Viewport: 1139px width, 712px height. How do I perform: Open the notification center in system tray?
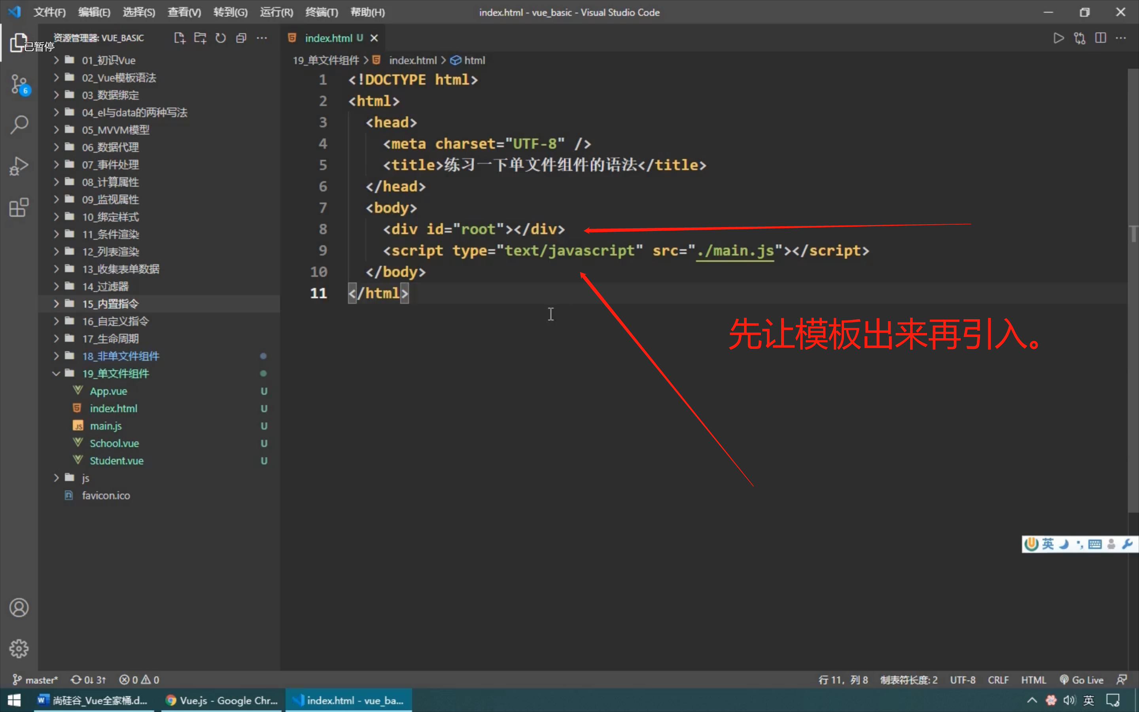coord(1113,700)
